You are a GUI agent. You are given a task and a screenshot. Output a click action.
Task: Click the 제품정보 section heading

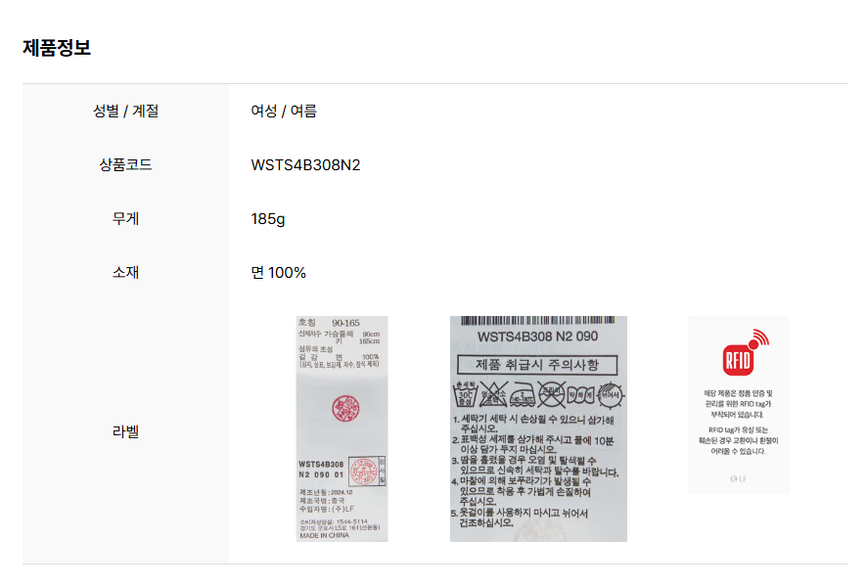(57, 48)
